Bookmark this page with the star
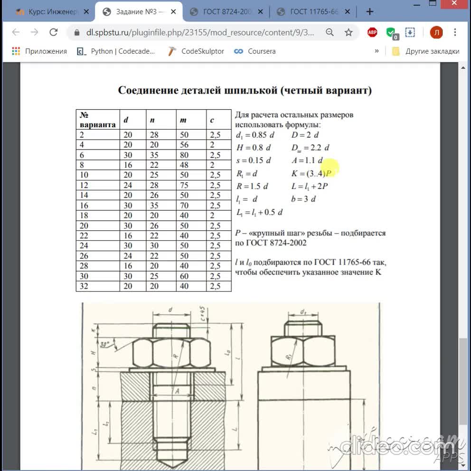 coord(349,32)
